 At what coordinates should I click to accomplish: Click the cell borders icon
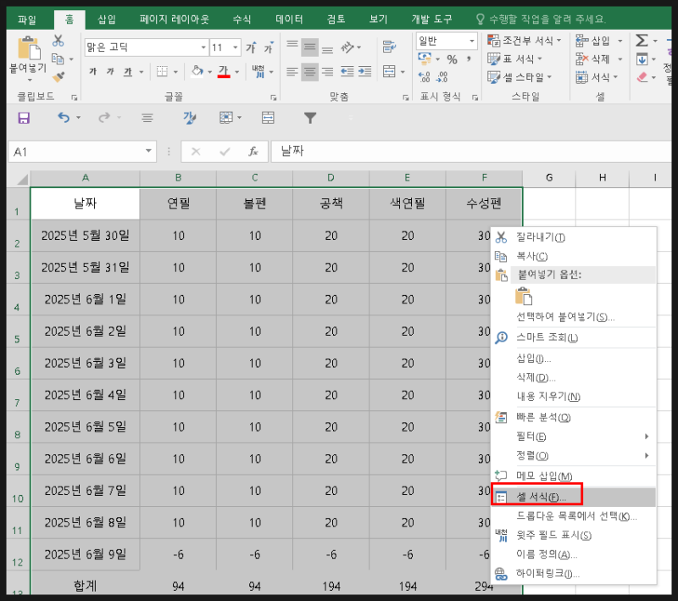tap(162, 71)
